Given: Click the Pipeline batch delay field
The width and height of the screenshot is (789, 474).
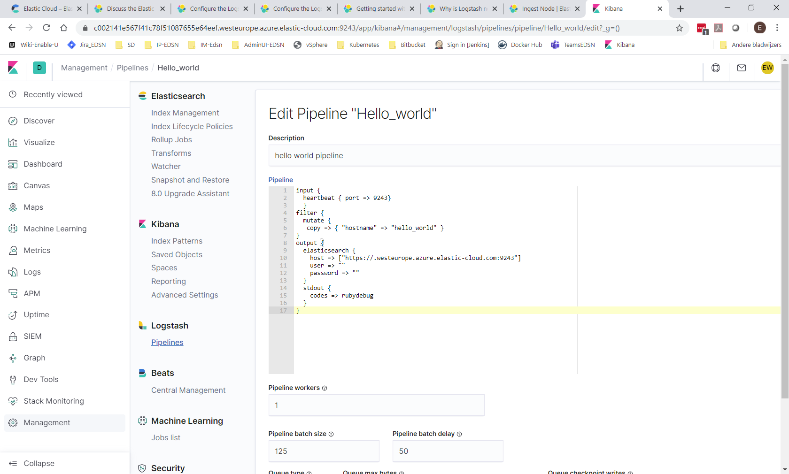Looking at the screenshot, I should pyautogui.click(x=448, y=451).
